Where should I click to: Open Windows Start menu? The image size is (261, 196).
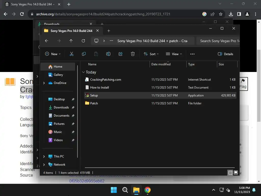pyautogui.click(x=114, y=190)
